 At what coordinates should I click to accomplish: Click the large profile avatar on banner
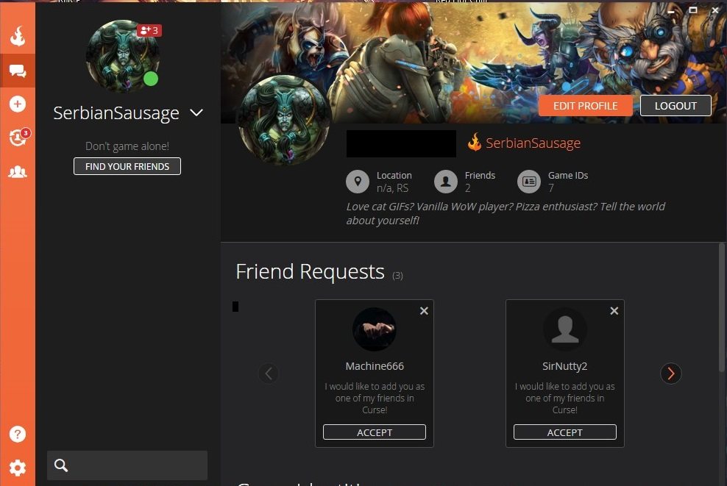click(284, 120)
